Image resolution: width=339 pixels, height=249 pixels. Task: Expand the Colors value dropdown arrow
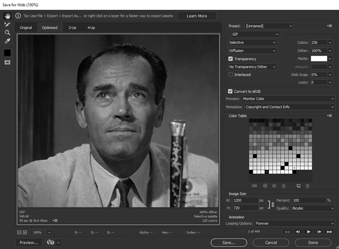(x=330, y=42)
